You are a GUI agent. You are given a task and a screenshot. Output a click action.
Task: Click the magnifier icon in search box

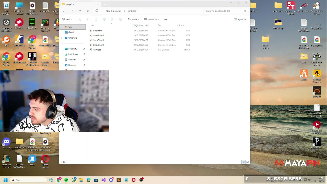tap(245, 11)
